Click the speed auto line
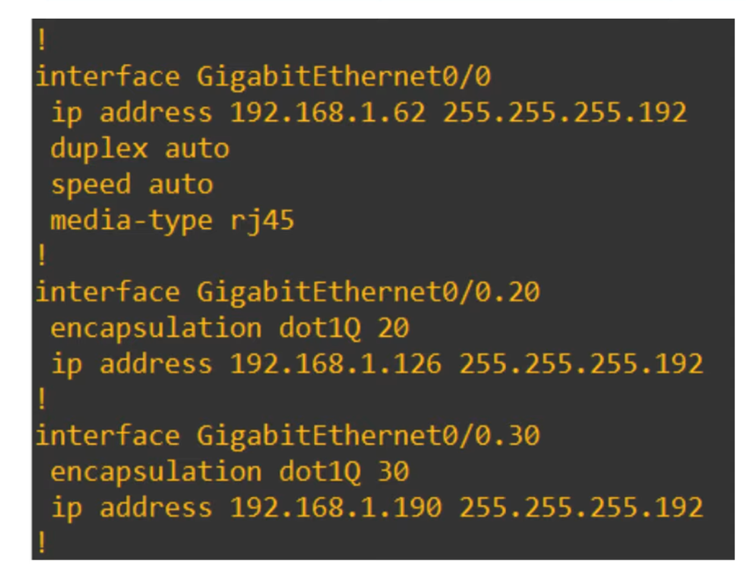This screenshot has width=746, height=579. click(x=132, y=184)
